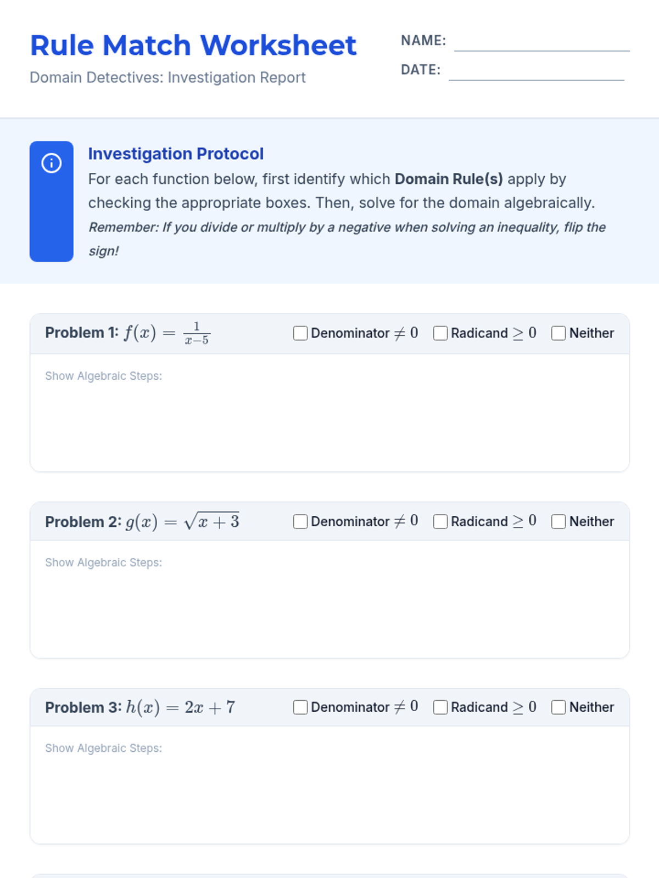The width and height of the screenshot is (659, 878).
Task: Click Problem 3 algebraic steps area
Action: [329, 795]
